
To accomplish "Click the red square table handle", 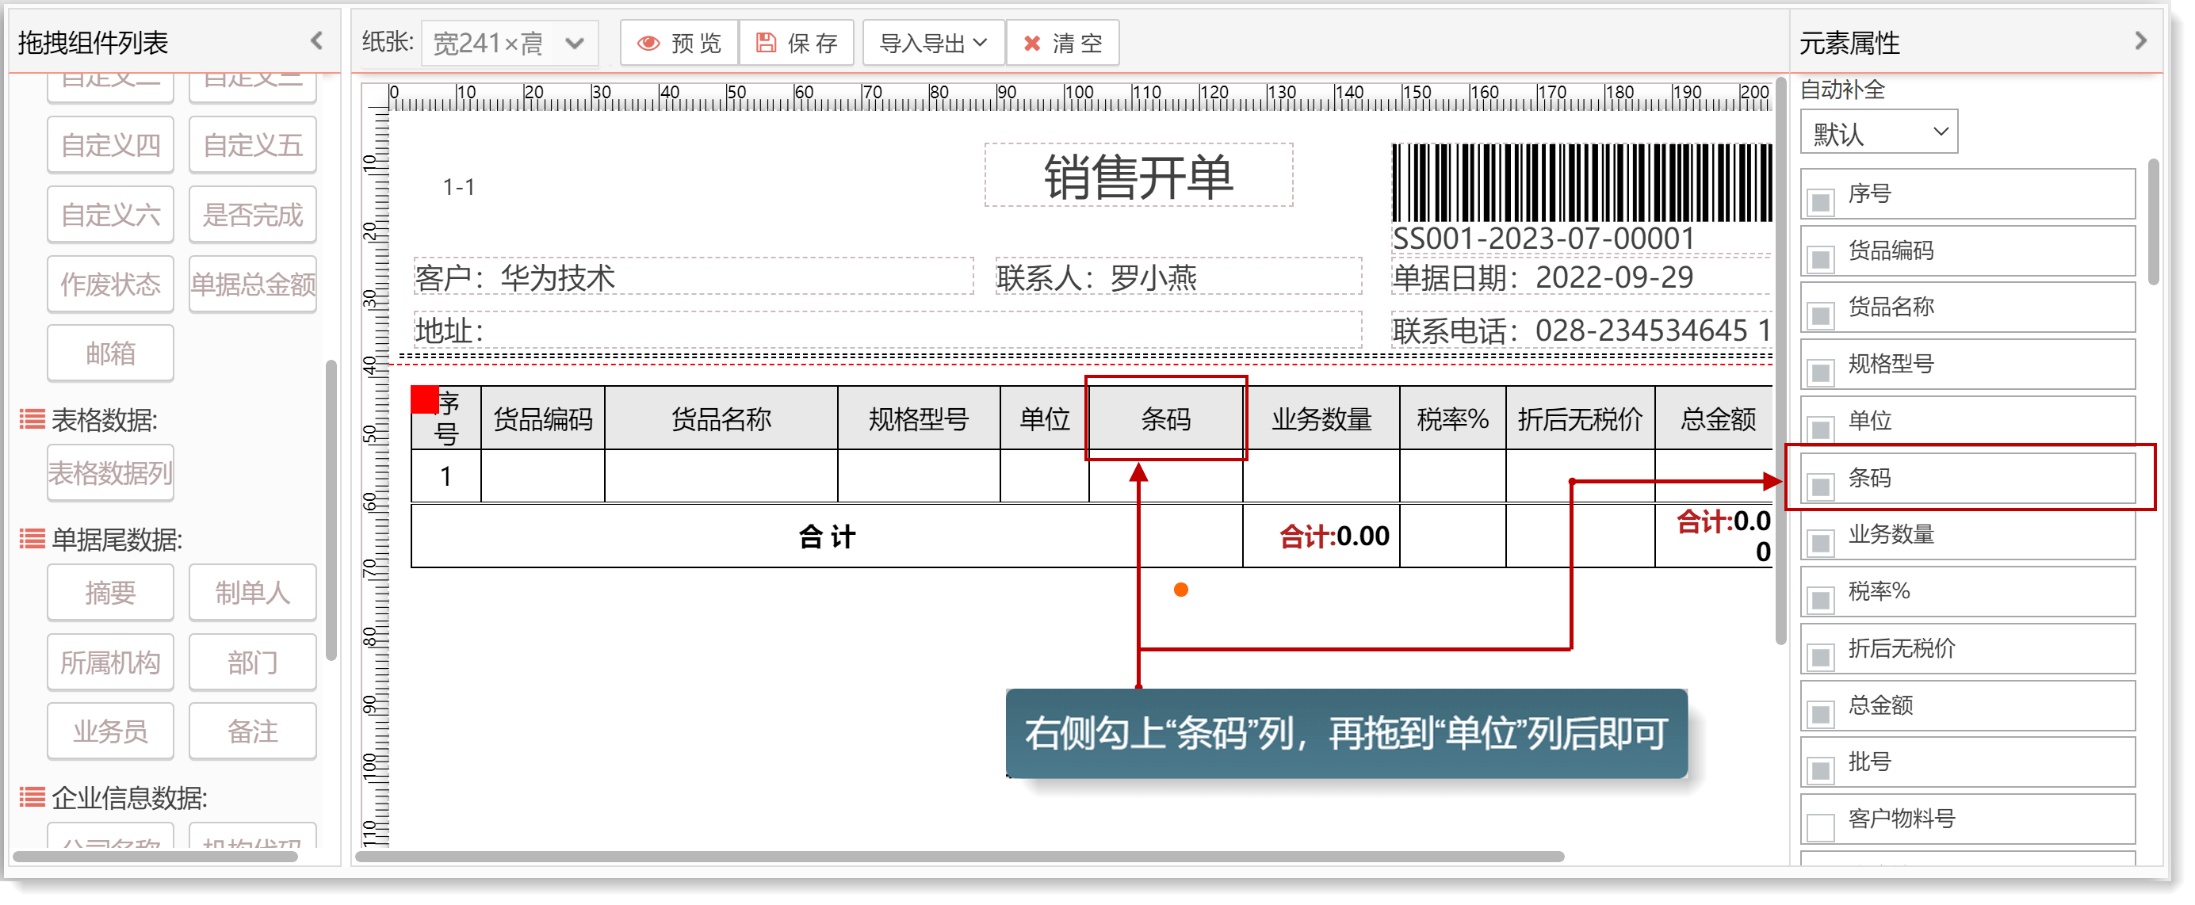I will point(424,399).
